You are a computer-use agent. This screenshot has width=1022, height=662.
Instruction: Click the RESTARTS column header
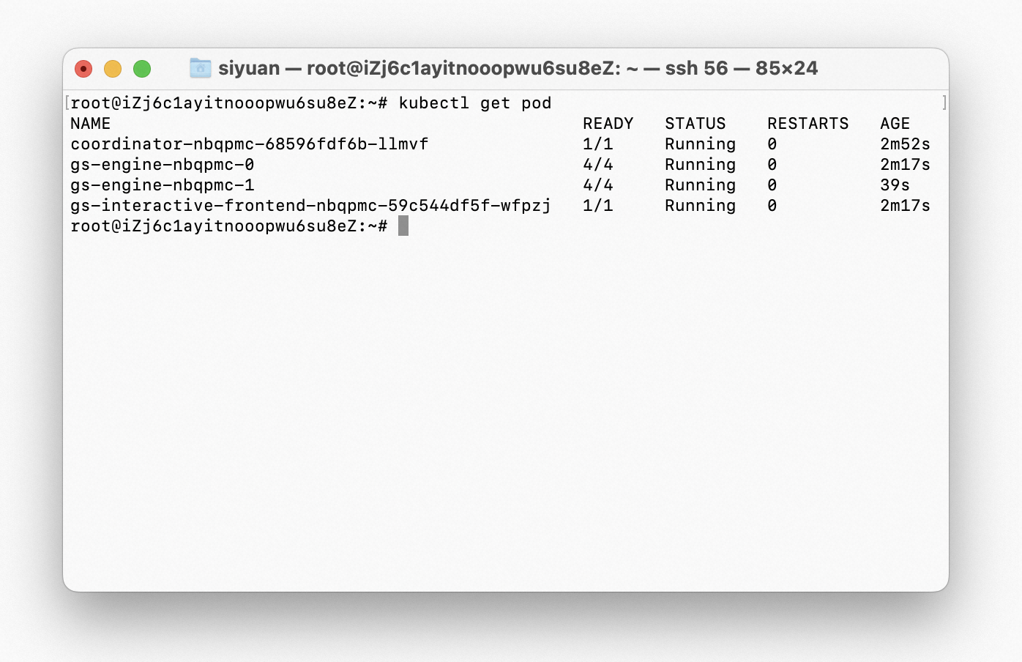coord(808,124)
